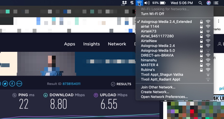Screen dimensions: 224x119
Task: Open the Dropbox menu bar icon
Action: point(124,3)
